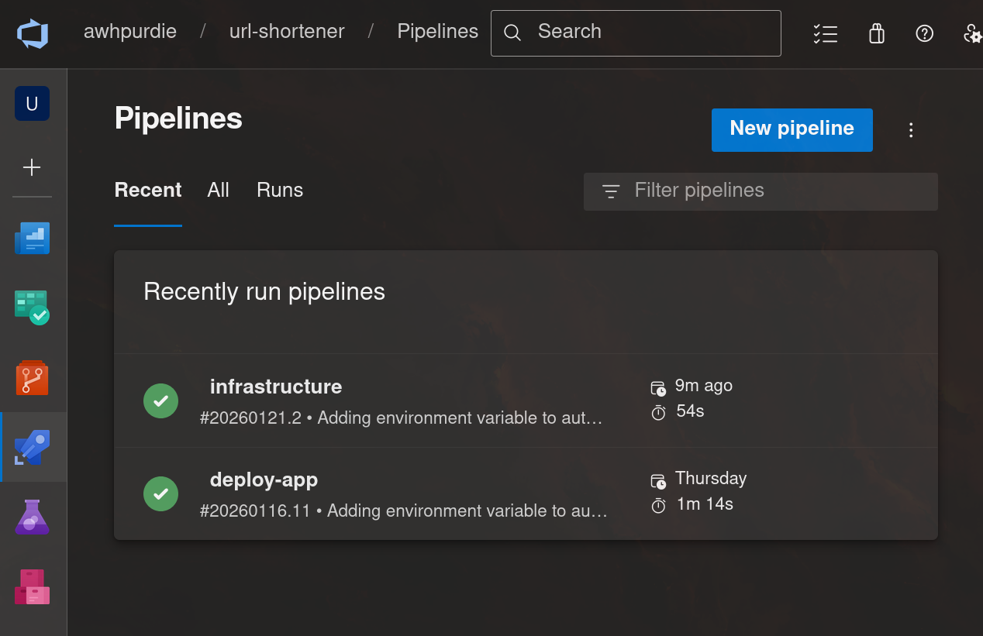Open the Repos hub in sidebar
Screen dimensions: 983x636
point(32,378)
